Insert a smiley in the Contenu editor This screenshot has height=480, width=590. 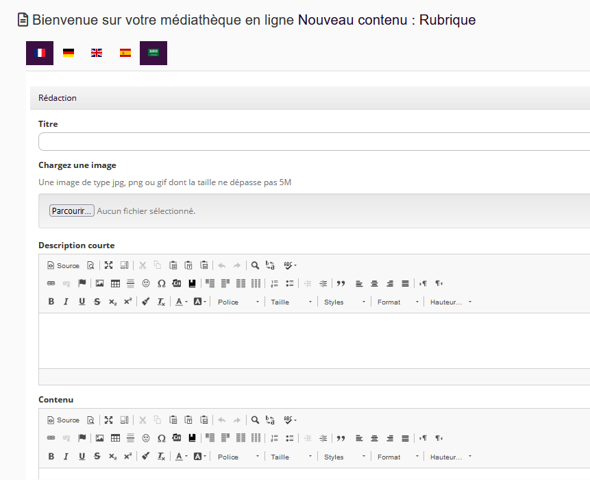[x=146, y=439]
